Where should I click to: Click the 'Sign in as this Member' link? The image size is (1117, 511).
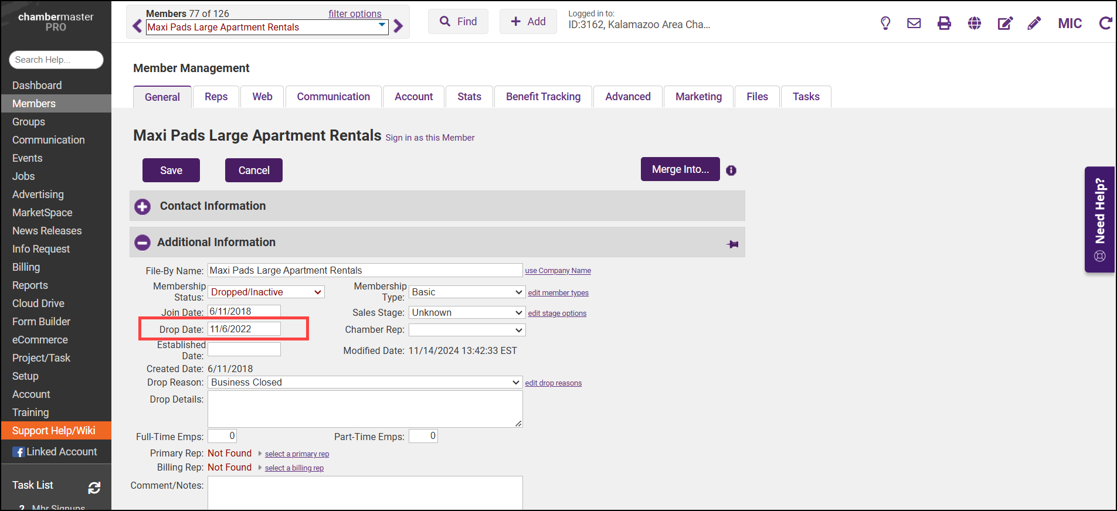430,138
